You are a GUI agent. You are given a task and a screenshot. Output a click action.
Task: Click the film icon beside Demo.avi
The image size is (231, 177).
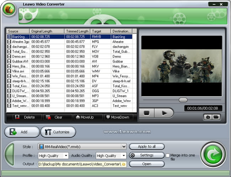(9, 56)
